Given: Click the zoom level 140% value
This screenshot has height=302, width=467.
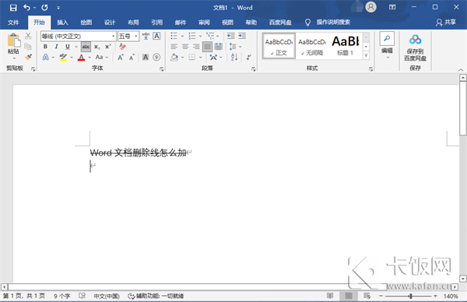Looking at the screenshot, I should (x=451, y=296).
